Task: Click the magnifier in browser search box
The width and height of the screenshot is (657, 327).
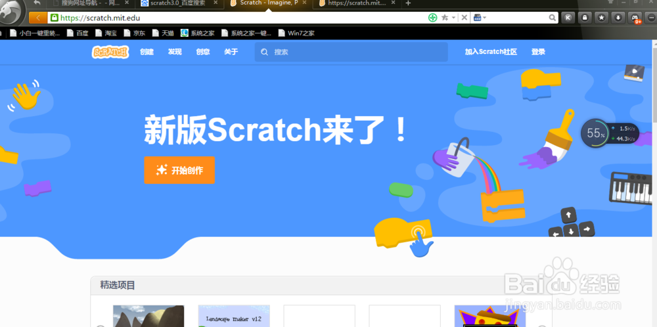Action: tap(553, 18)
